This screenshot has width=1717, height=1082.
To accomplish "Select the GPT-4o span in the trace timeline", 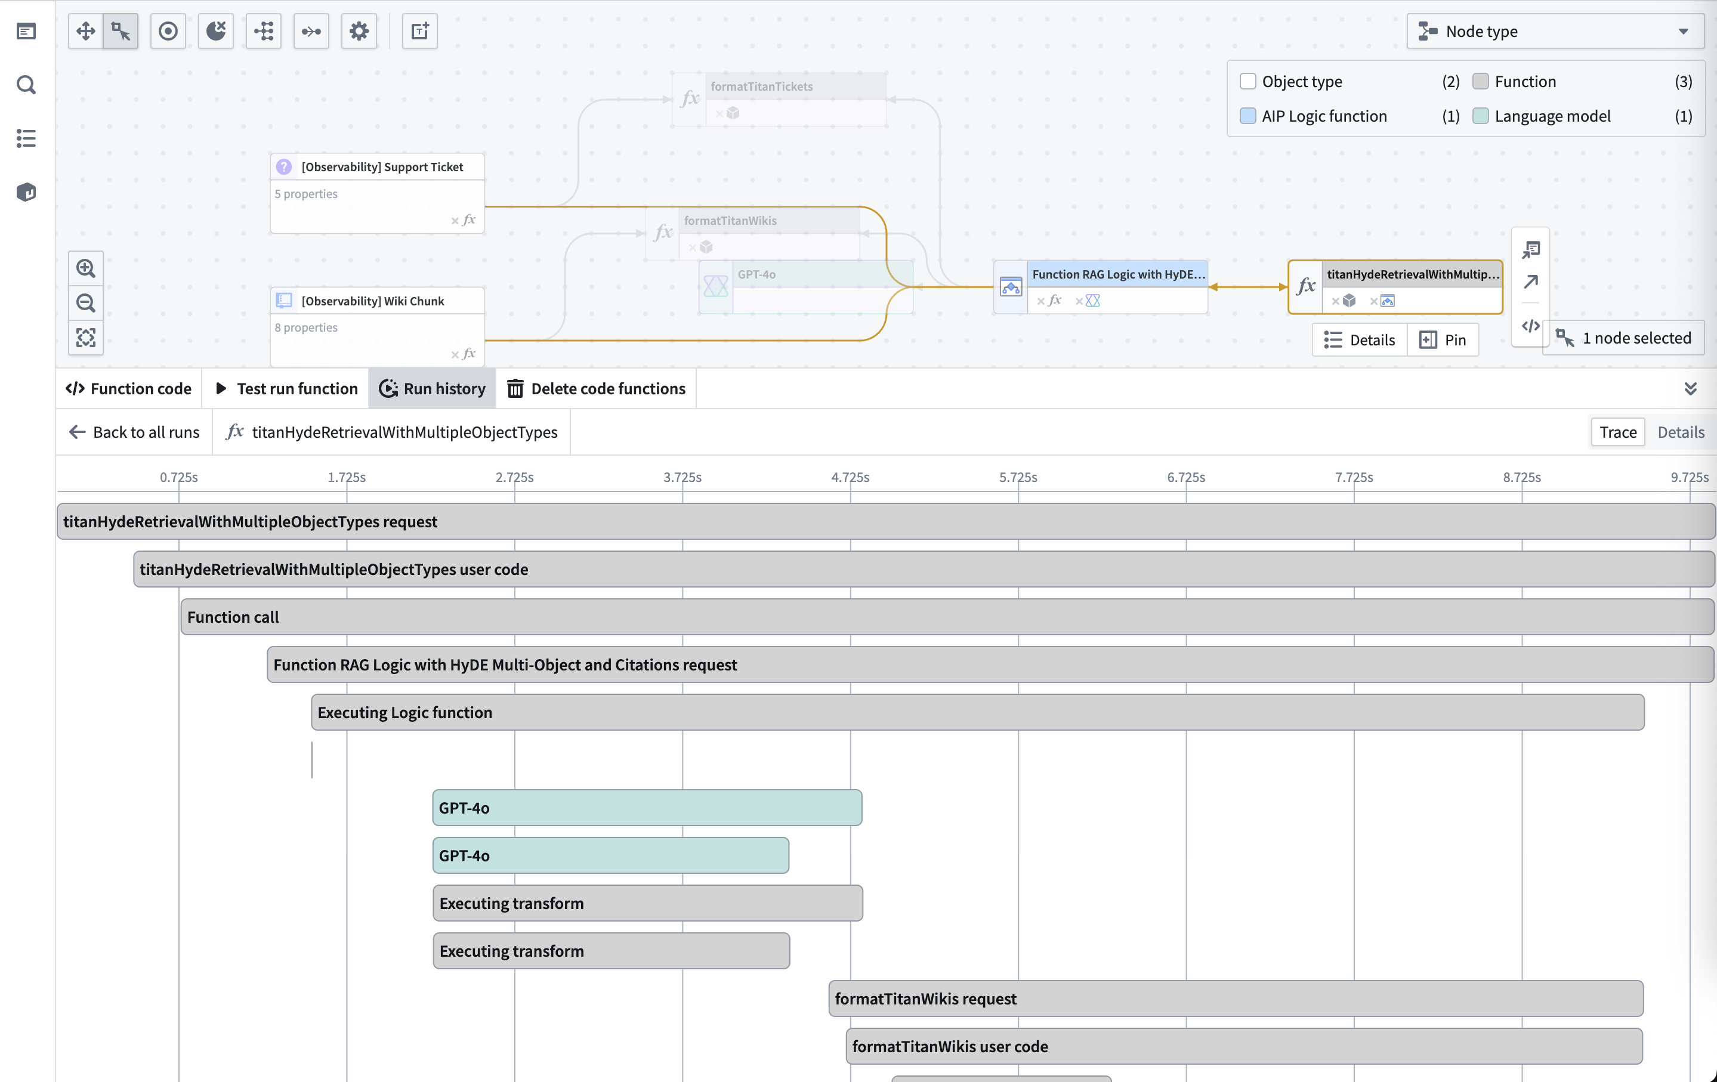I will pos(646,808).
